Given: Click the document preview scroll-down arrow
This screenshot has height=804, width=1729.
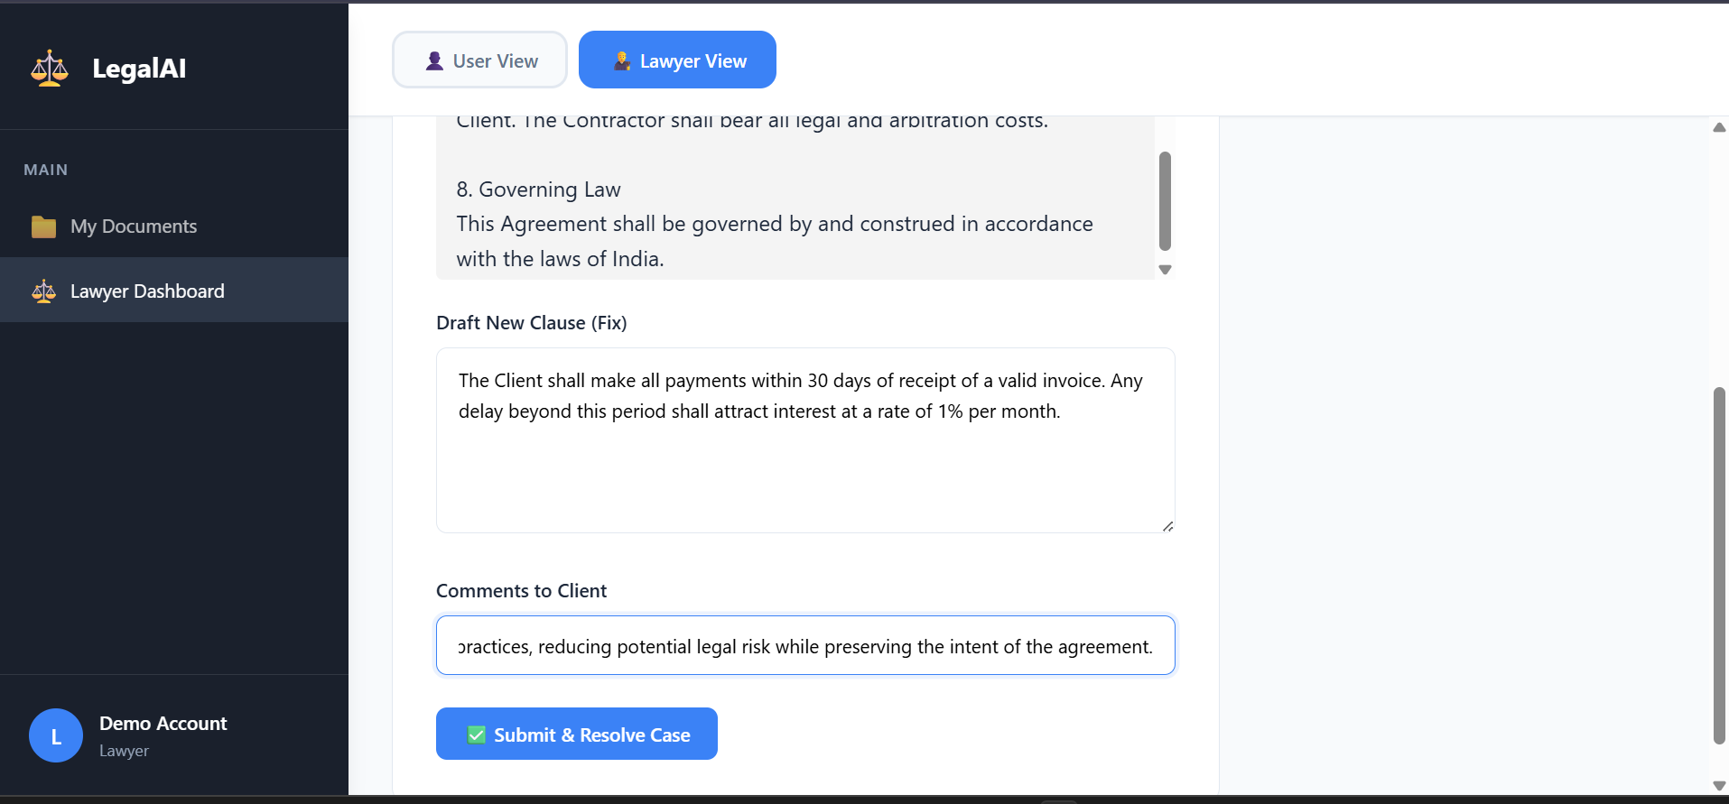Looking at the screenshot, I should (x=1165, y=270).
